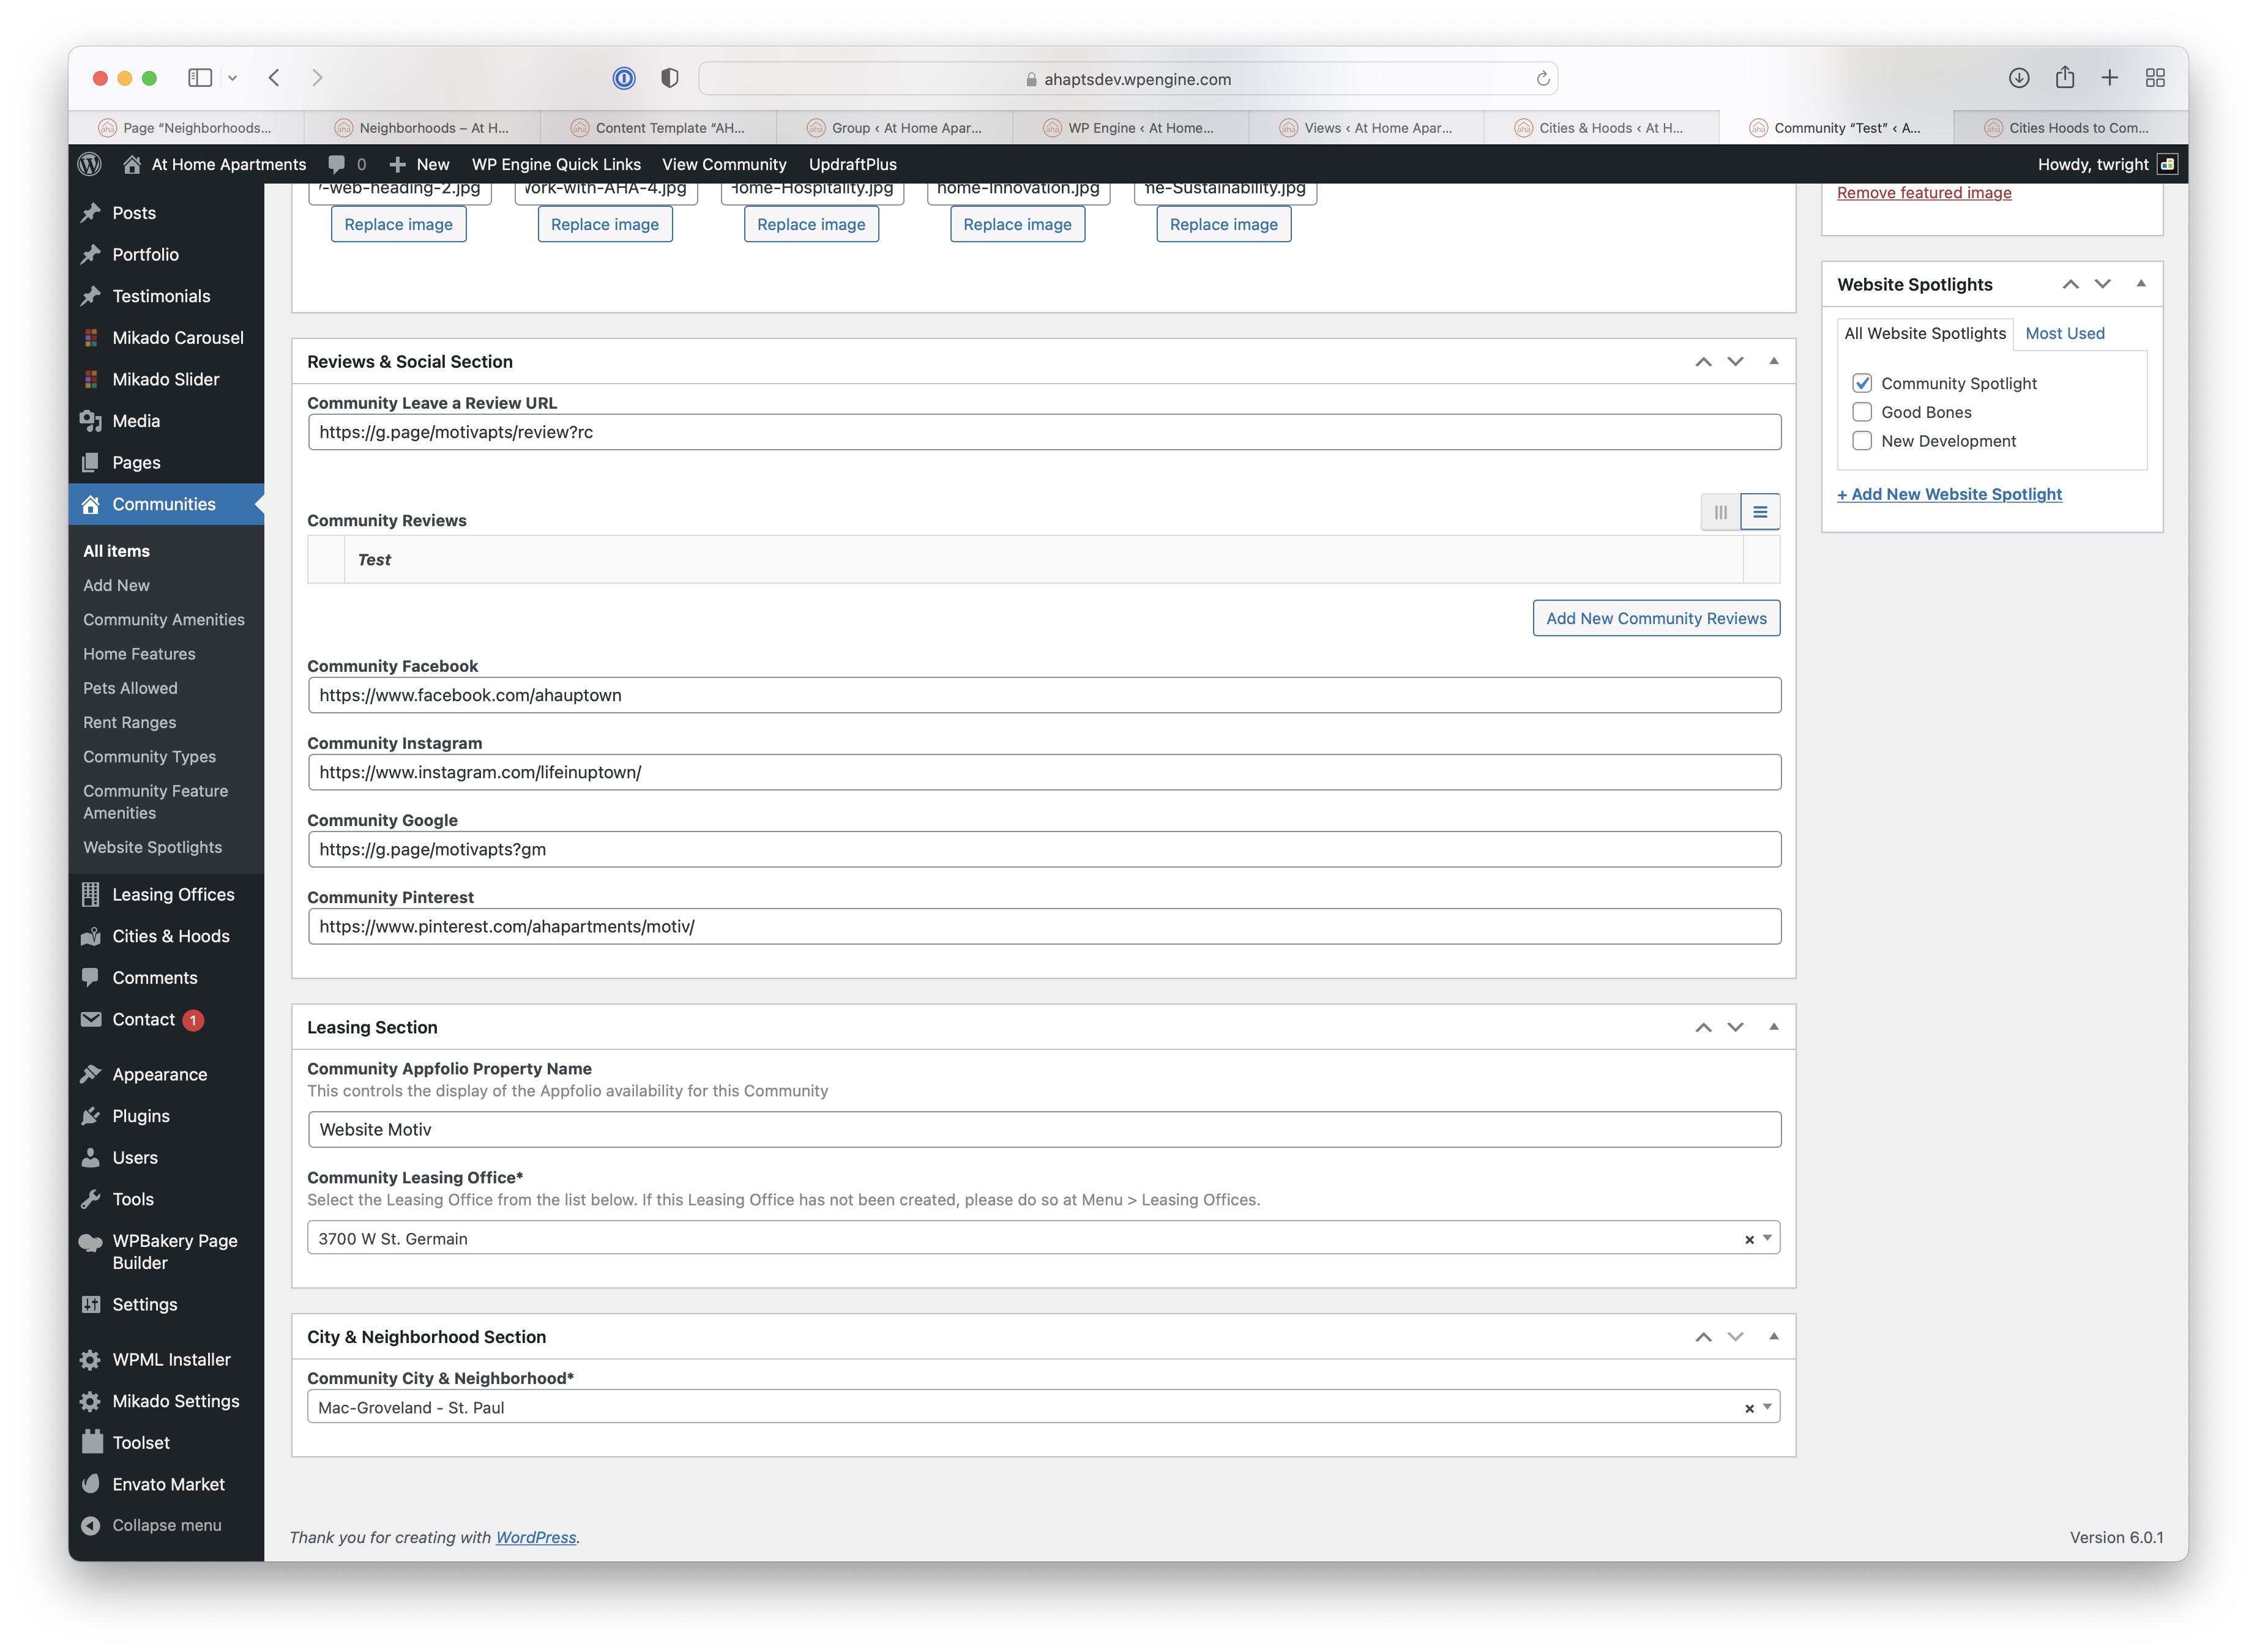Screen dimensions: 2257x1652
Task: Reload the page with the refresh icon
Action: (x=1542, y=79)
